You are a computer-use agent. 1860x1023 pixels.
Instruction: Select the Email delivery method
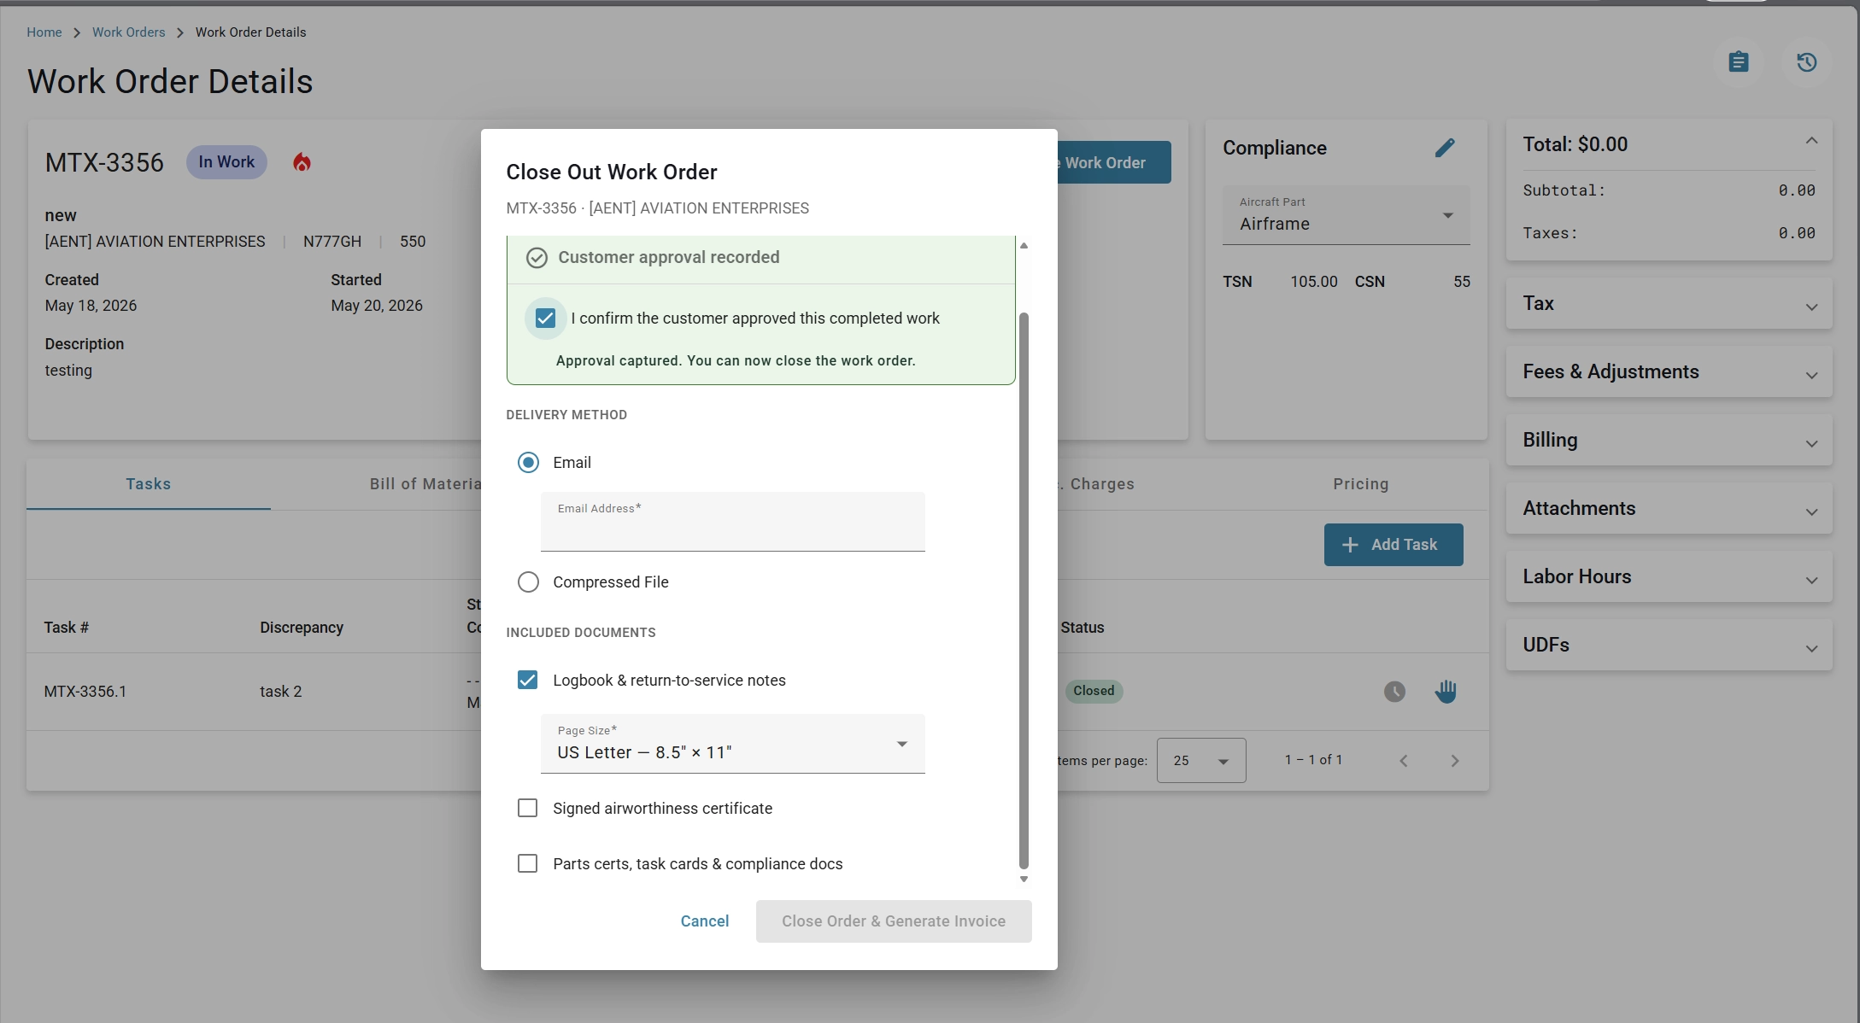click(x=528, y=463)
